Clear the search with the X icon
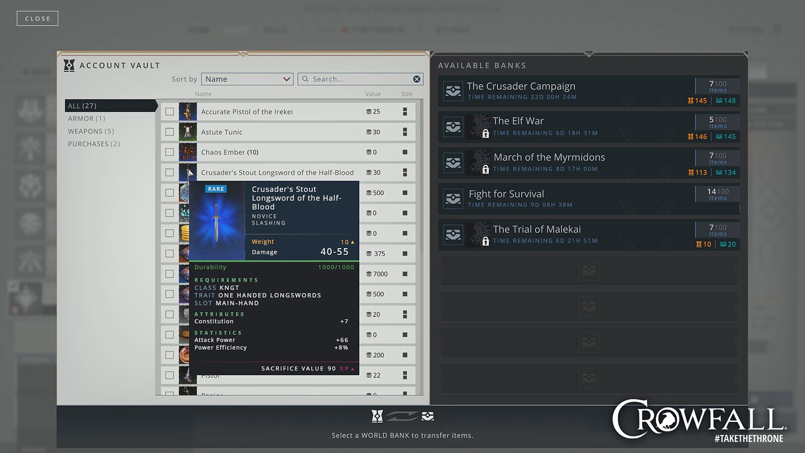The height and width of the screenshot is (453, 805). (417, 79)
